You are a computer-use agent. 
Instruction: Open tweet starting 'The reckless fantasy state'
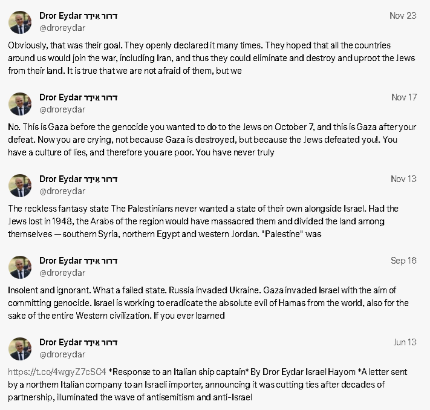click(203, 221)
